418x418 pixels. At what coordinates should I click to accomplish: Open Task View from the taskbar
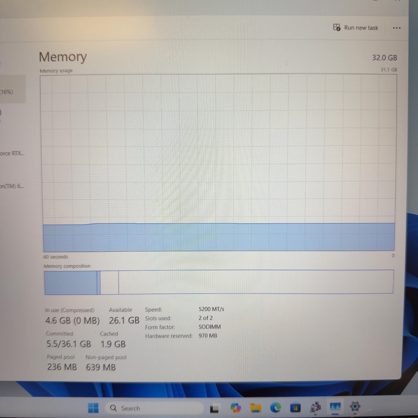[214, 408]
